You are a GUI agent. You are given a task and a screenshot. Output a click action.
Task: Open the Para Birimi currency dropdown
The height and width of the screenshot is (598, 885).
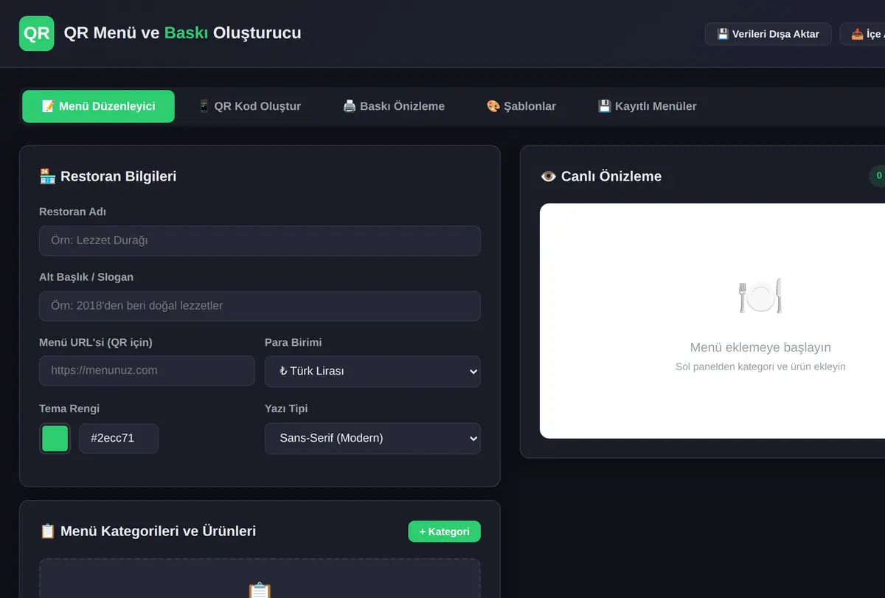(x=372, y=371)
